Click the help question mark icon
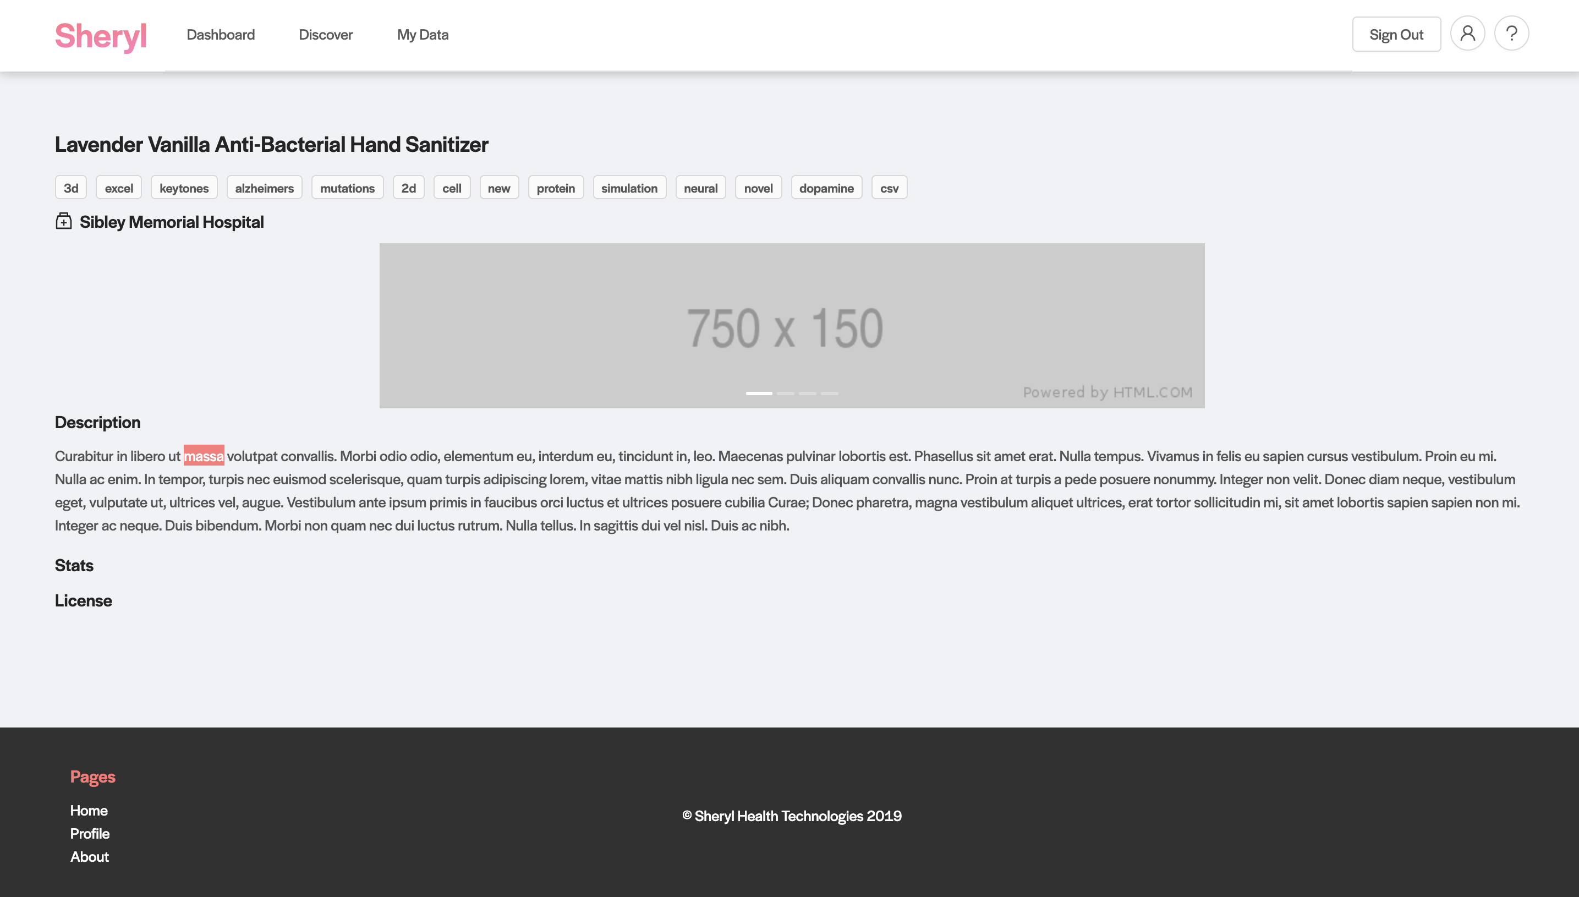 coord(1511,34)
